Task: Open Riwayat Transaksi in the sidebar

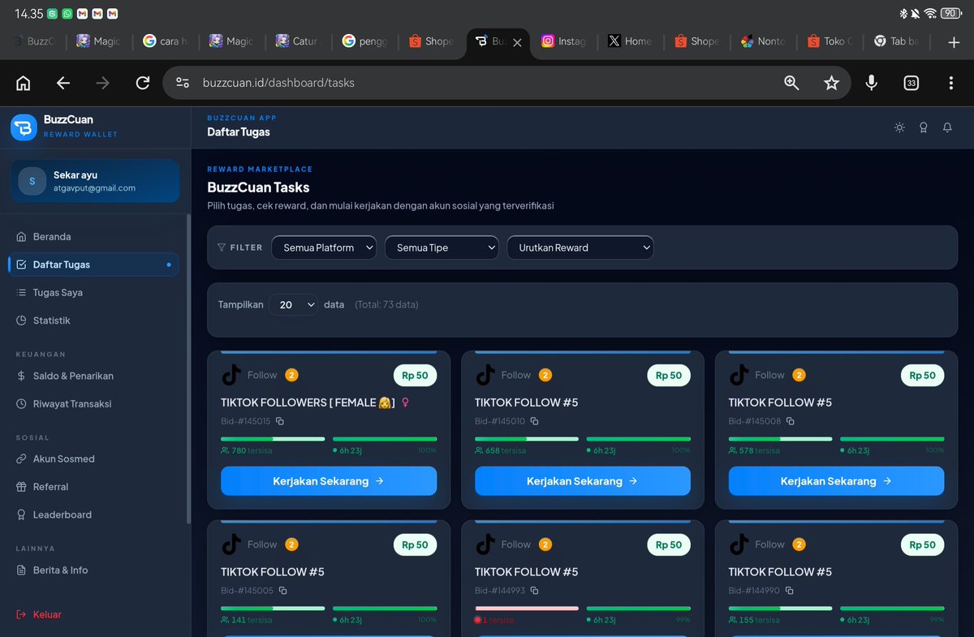Action: [93, 404]
